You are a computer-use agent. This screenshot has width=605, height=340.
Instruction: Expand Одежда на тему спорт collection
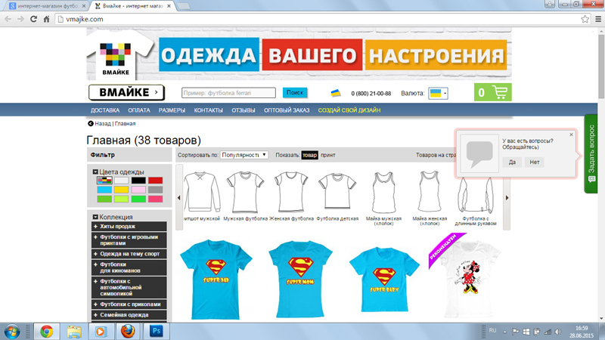click(129, 254)
